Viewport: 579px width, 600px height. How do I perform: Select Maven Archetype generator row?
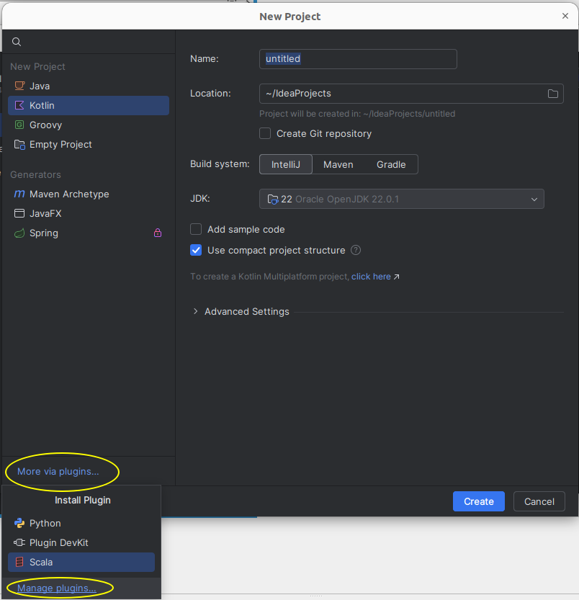(89, 194)
